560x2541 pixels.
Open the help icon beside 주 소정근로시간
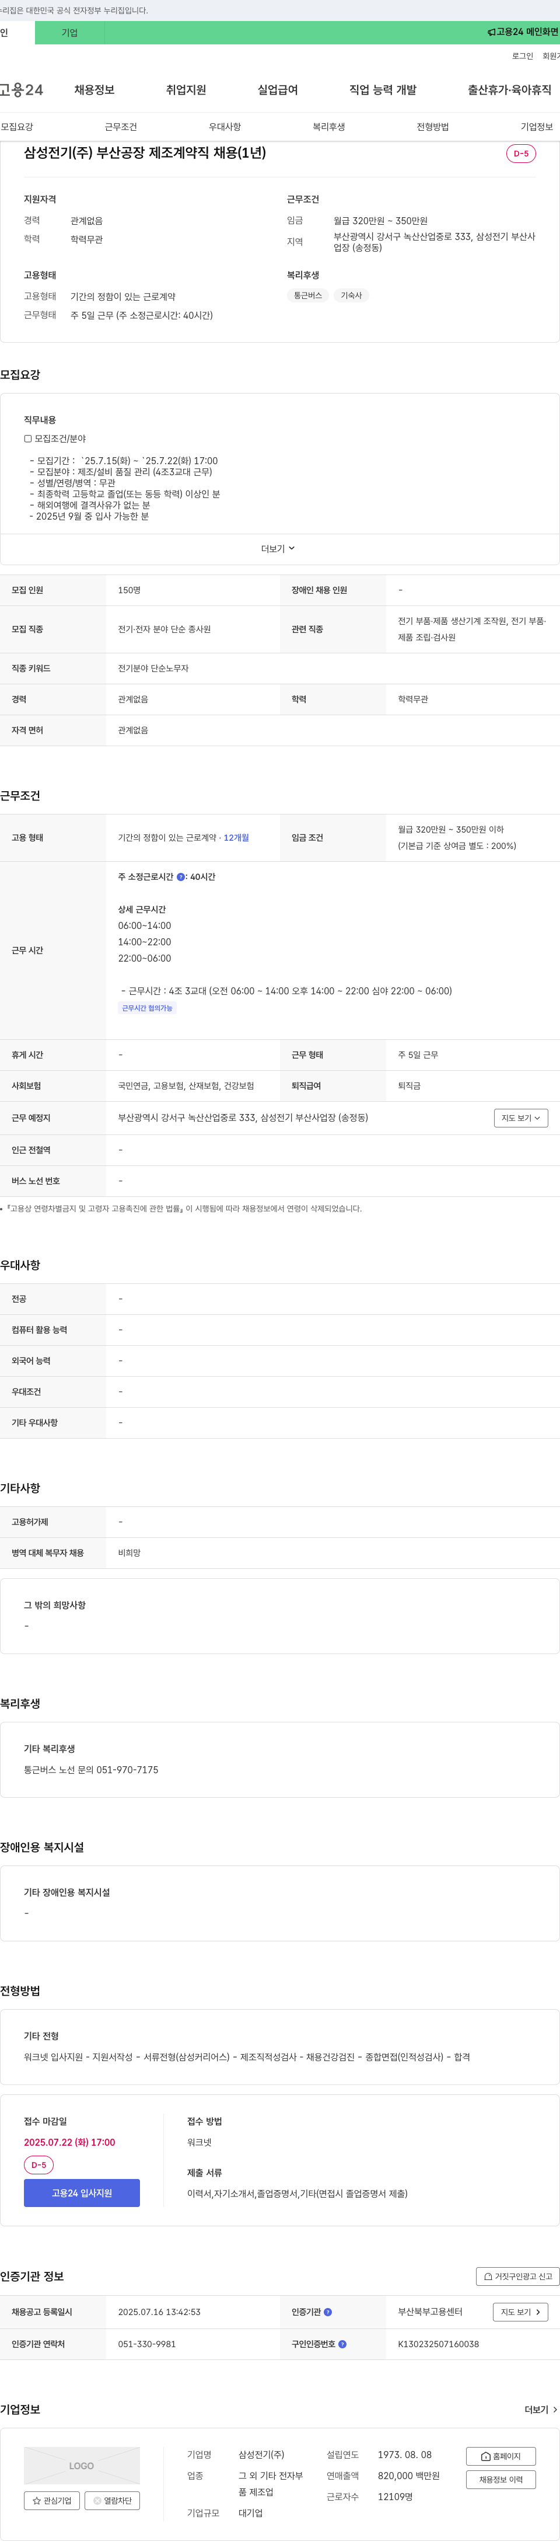[x=180, y=877]
